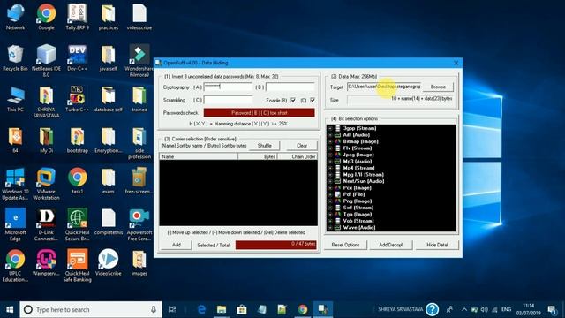Open the practices folder
565x318 pixels.
(108, 18)
